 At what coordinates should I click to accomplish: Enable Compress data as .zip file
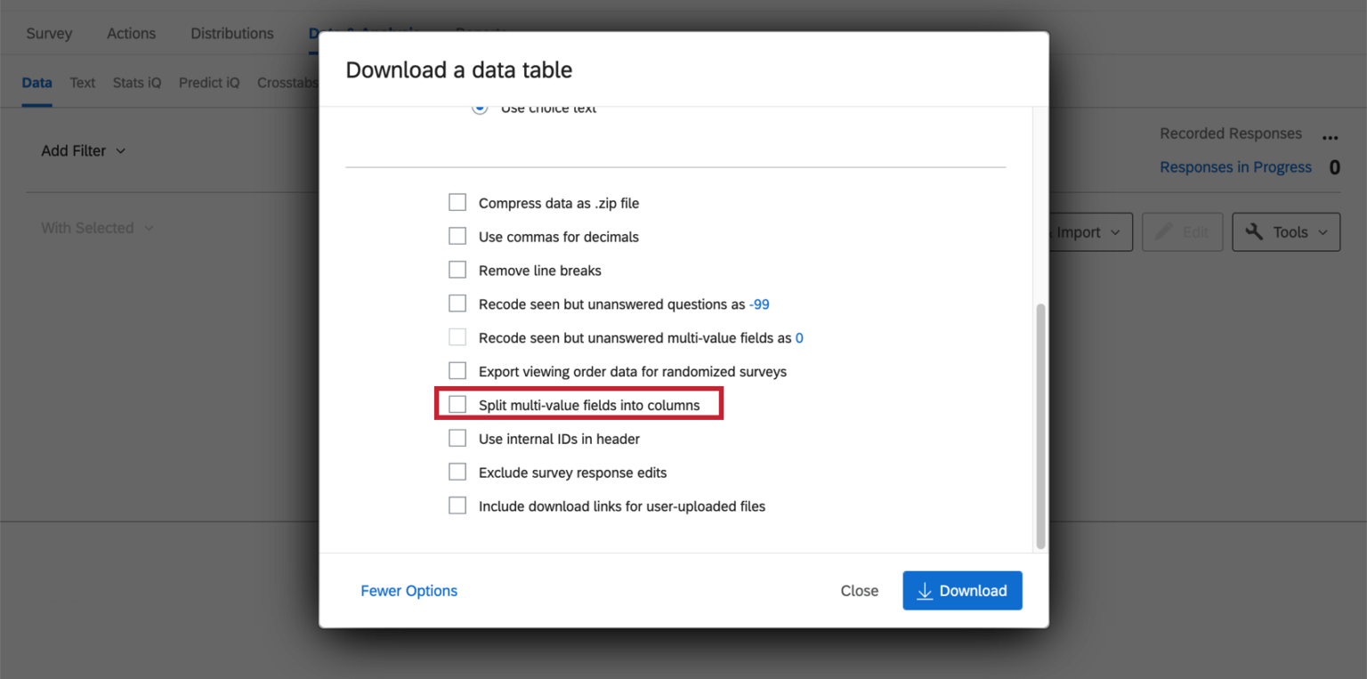coord(457,202)
